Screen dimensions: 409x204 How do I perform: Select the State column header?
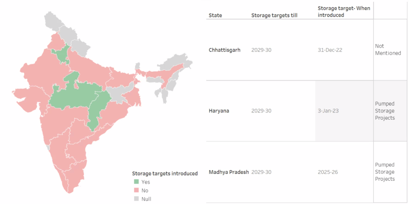point(215,16)
